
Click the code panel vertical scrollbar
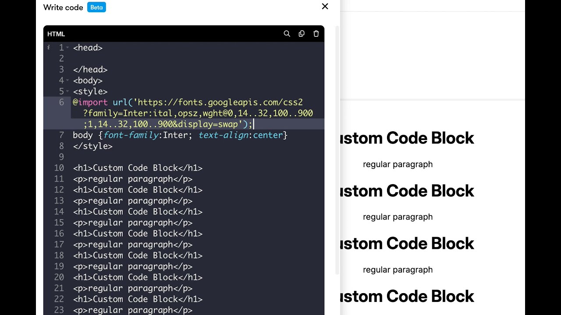[x=337, y=150]
